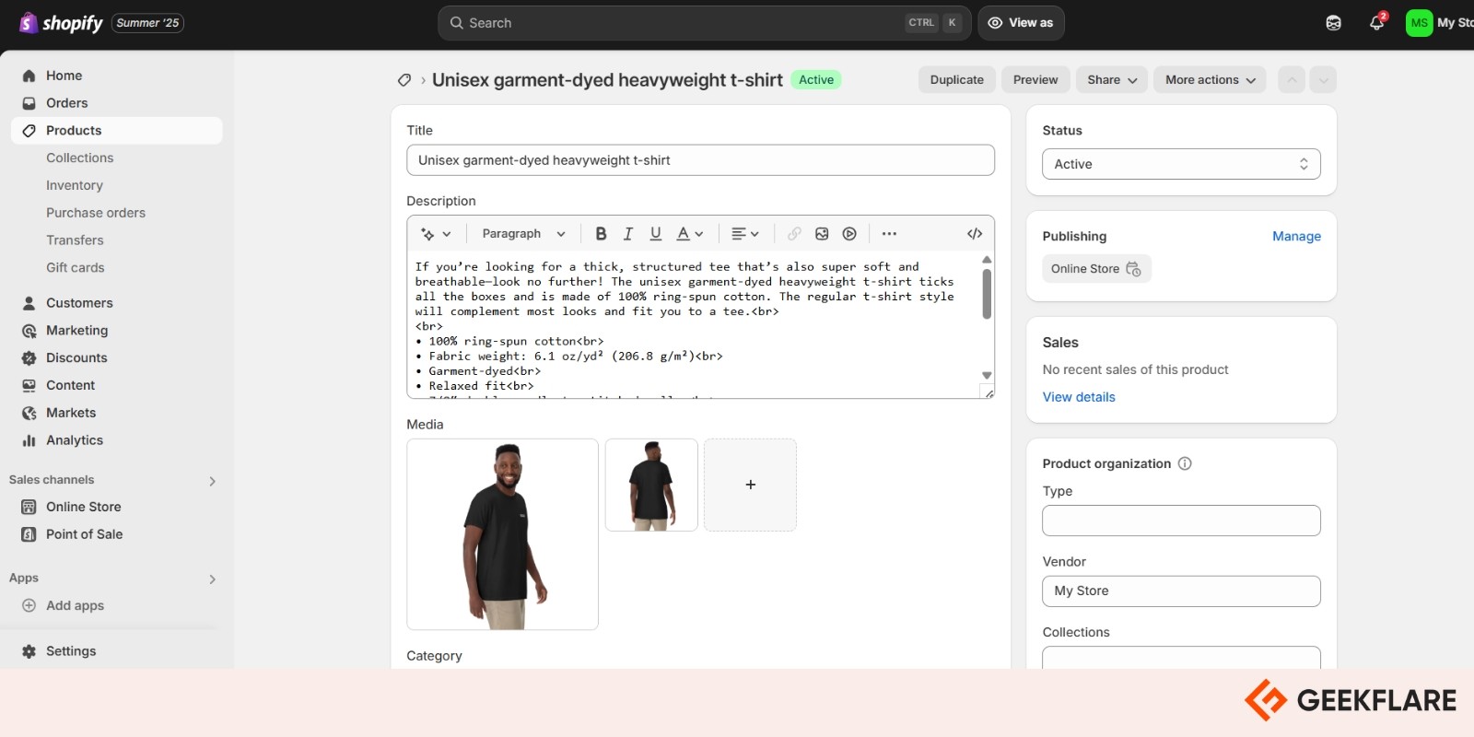Click the Collections field in Product organization

tap(1181, 658)
